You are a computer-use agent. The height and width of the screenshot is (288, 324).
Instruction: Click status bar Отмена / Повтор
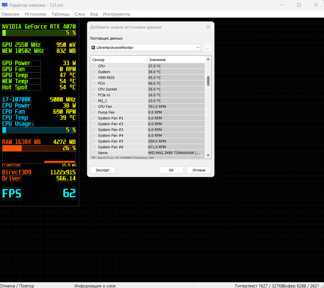pos(17,286)
